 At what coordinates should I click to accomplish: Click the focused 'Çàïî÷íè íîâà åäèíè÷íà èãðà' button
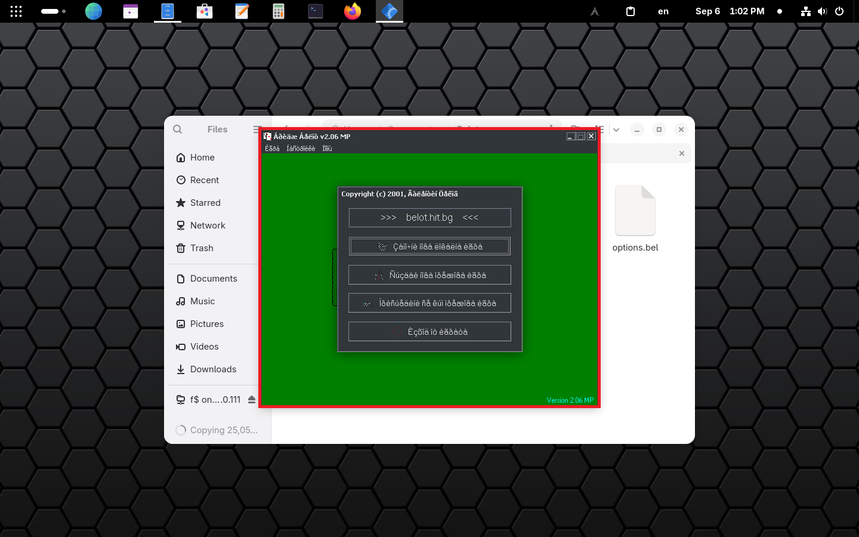pyautogui.click(x=429, y=246)
